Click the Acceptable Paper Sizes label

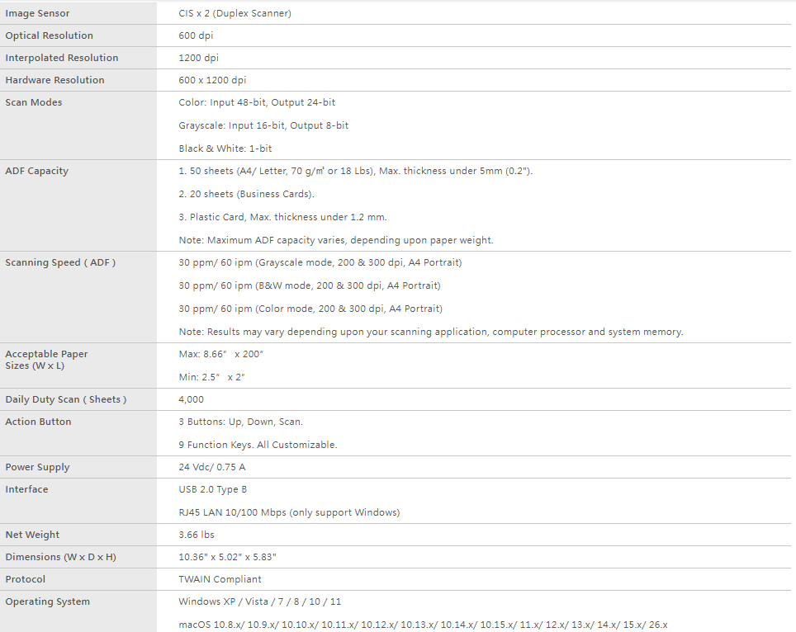(x=46, y=360)
